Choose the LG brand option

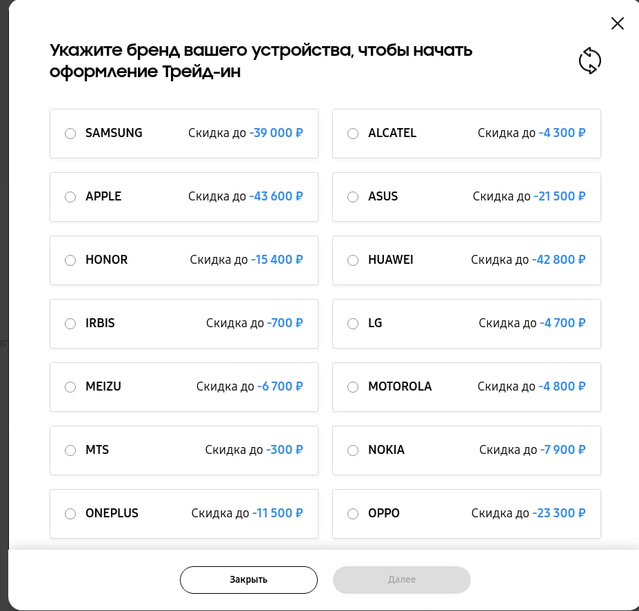click(467, 324)
